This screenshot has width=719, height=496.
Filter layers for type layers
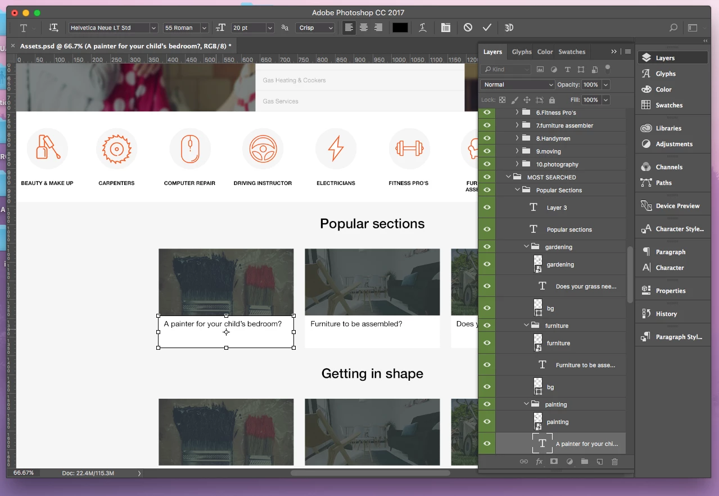click(567, 69)
